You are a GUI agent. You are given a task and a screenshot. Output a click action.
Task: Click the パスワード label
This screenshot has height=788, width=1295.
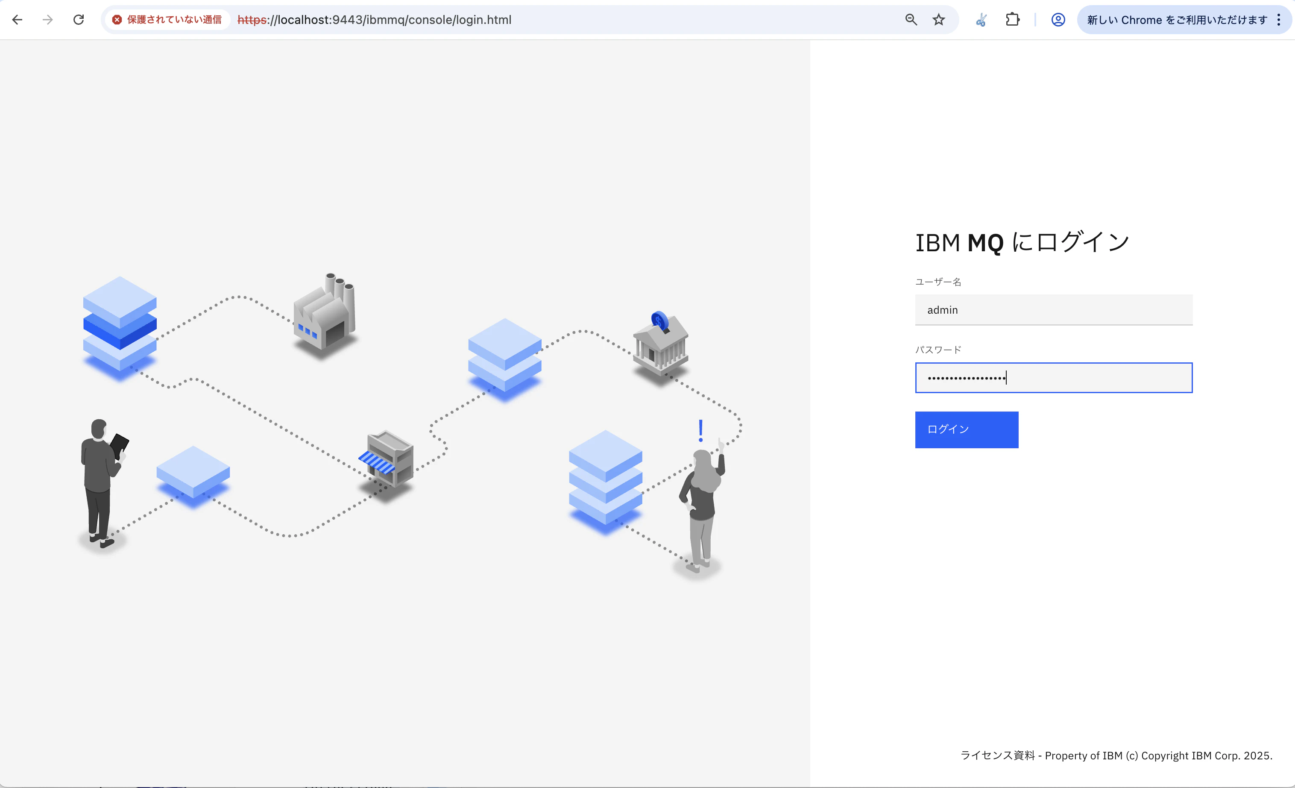coord(938,350)
